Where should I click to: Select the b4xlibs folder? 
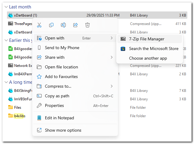[x=19, y=116]
